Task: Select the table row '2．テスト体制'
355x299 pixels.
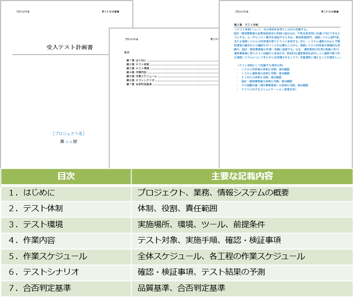Action: (x=177, y=209)
